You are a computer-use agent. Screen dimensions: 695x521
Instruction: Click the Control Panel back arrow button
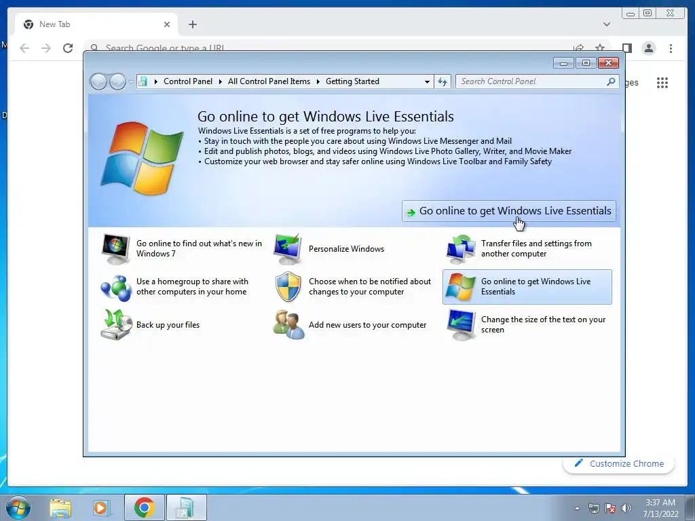[x=98, y=81]
